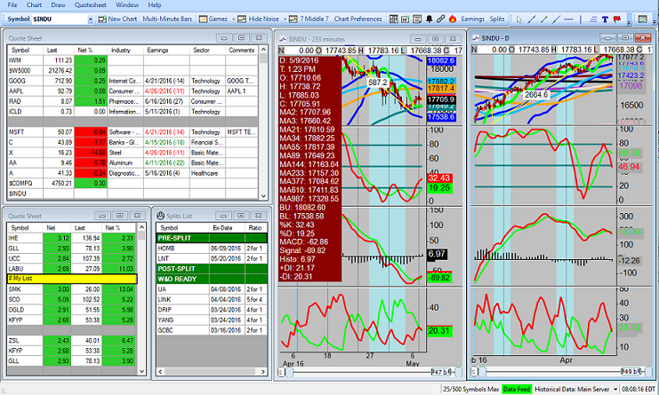Select the GOOG row in Quote Sheet

pos(133,81)
